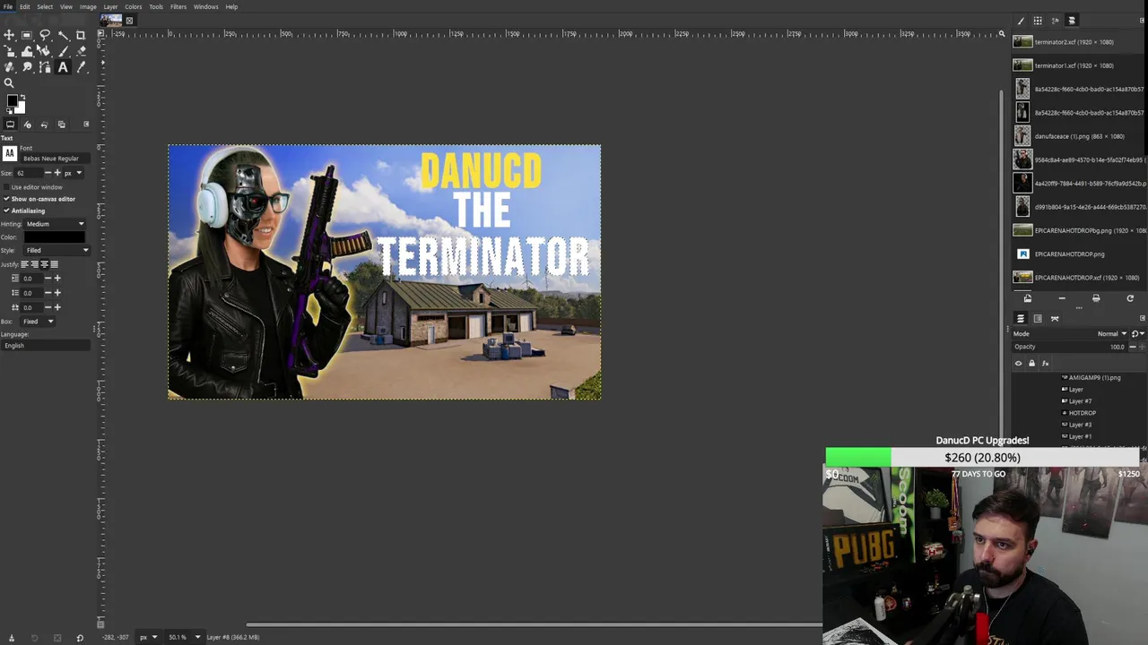This screenshot has width=1148, height=645.
Task: Click Open selected entry icon in document history
Action: (1028, 298)
